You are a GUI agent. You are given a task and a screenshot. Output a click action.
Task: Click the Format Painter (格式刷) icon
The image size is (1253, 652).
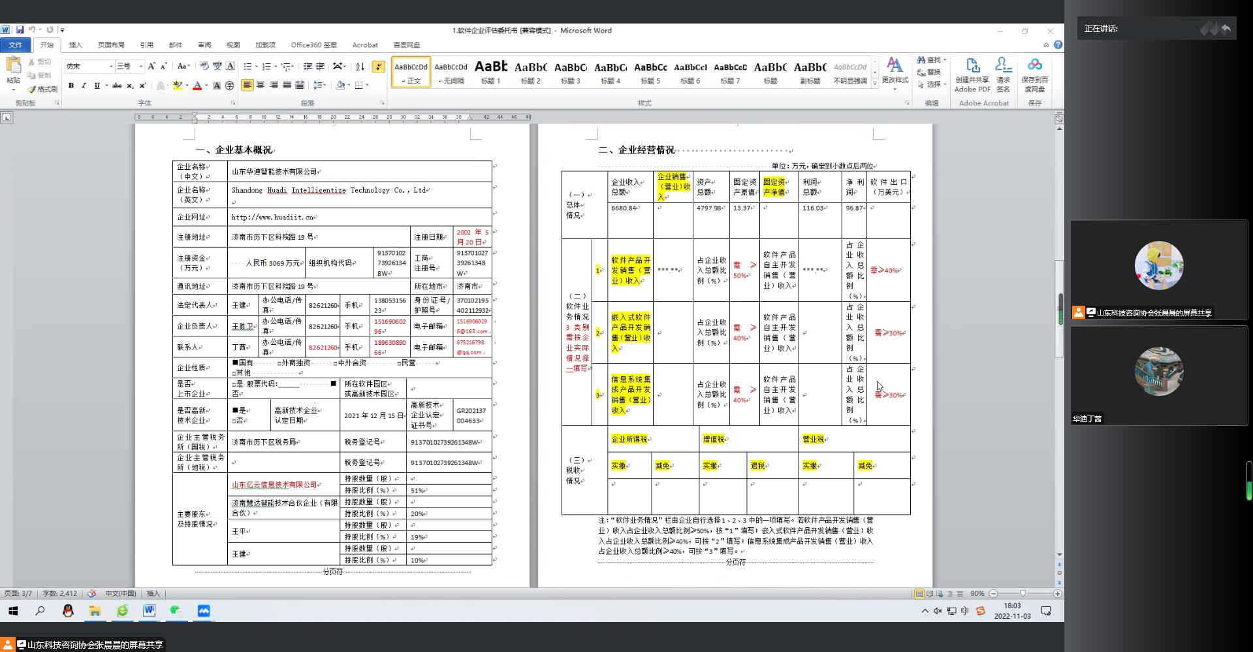42,89
